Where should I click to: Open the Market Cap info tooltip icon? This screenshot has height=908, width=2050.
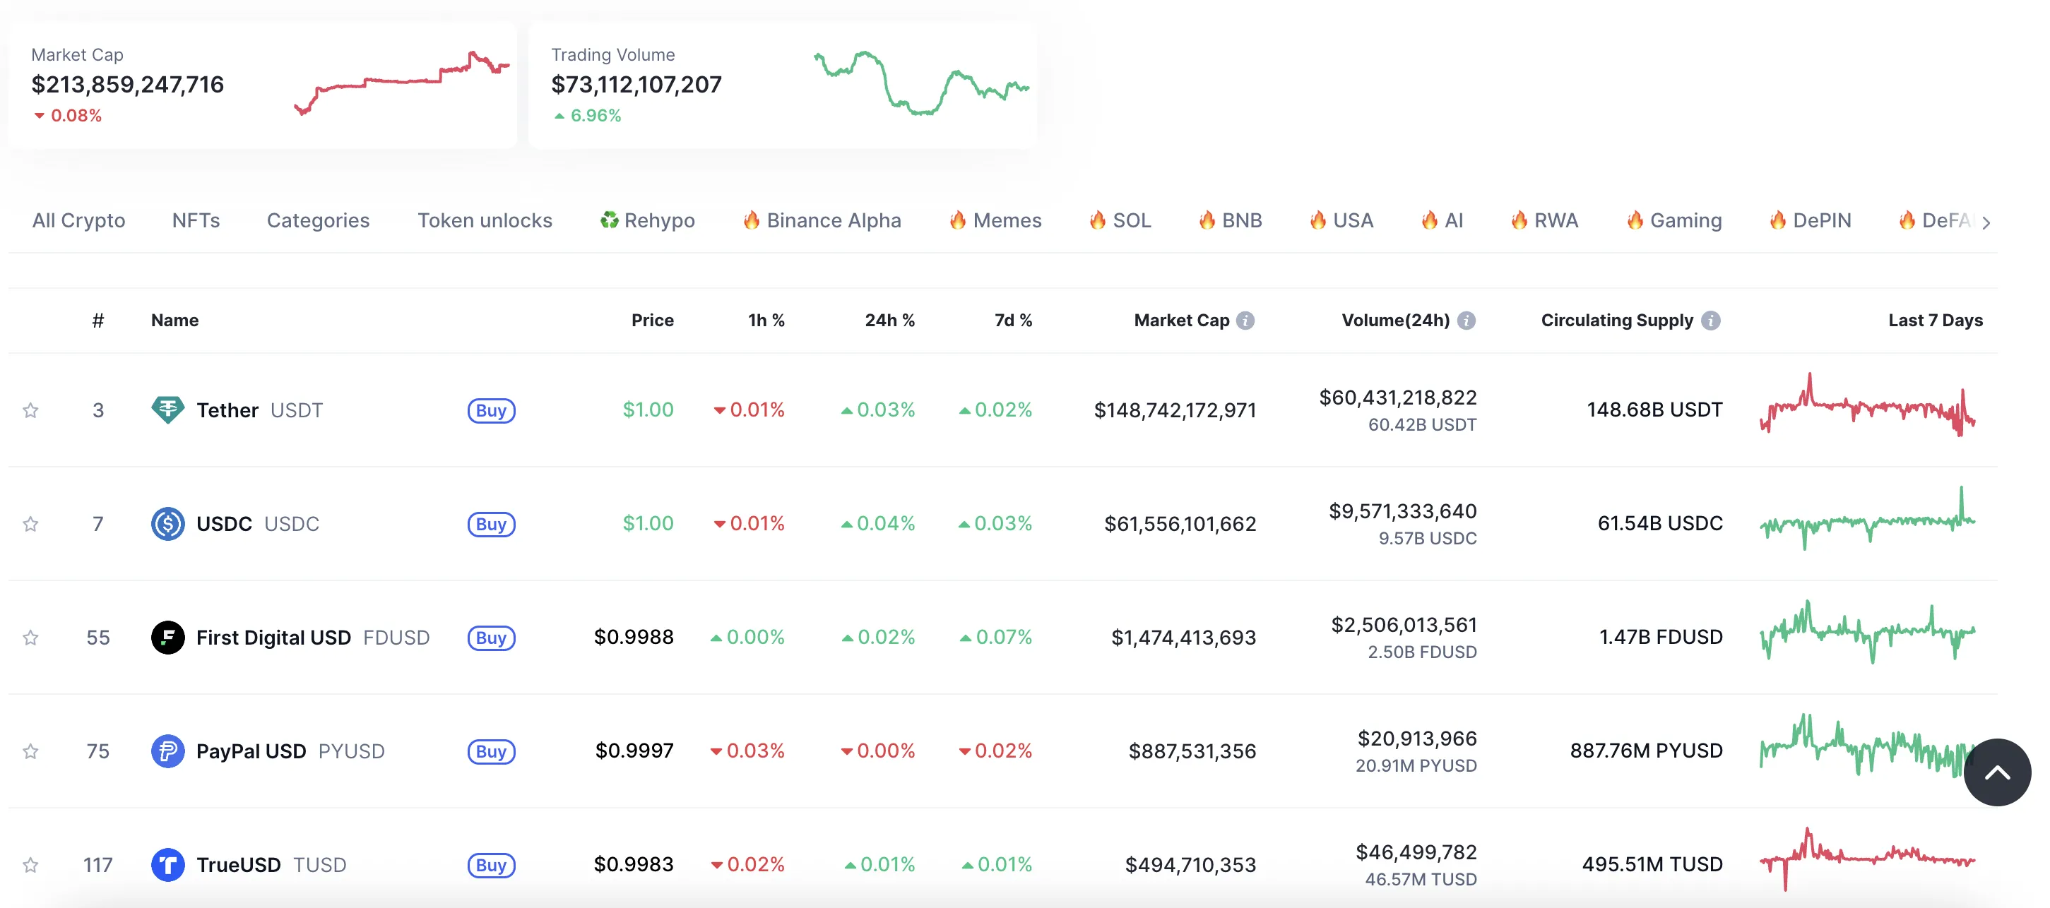(x=1245, y=321)
